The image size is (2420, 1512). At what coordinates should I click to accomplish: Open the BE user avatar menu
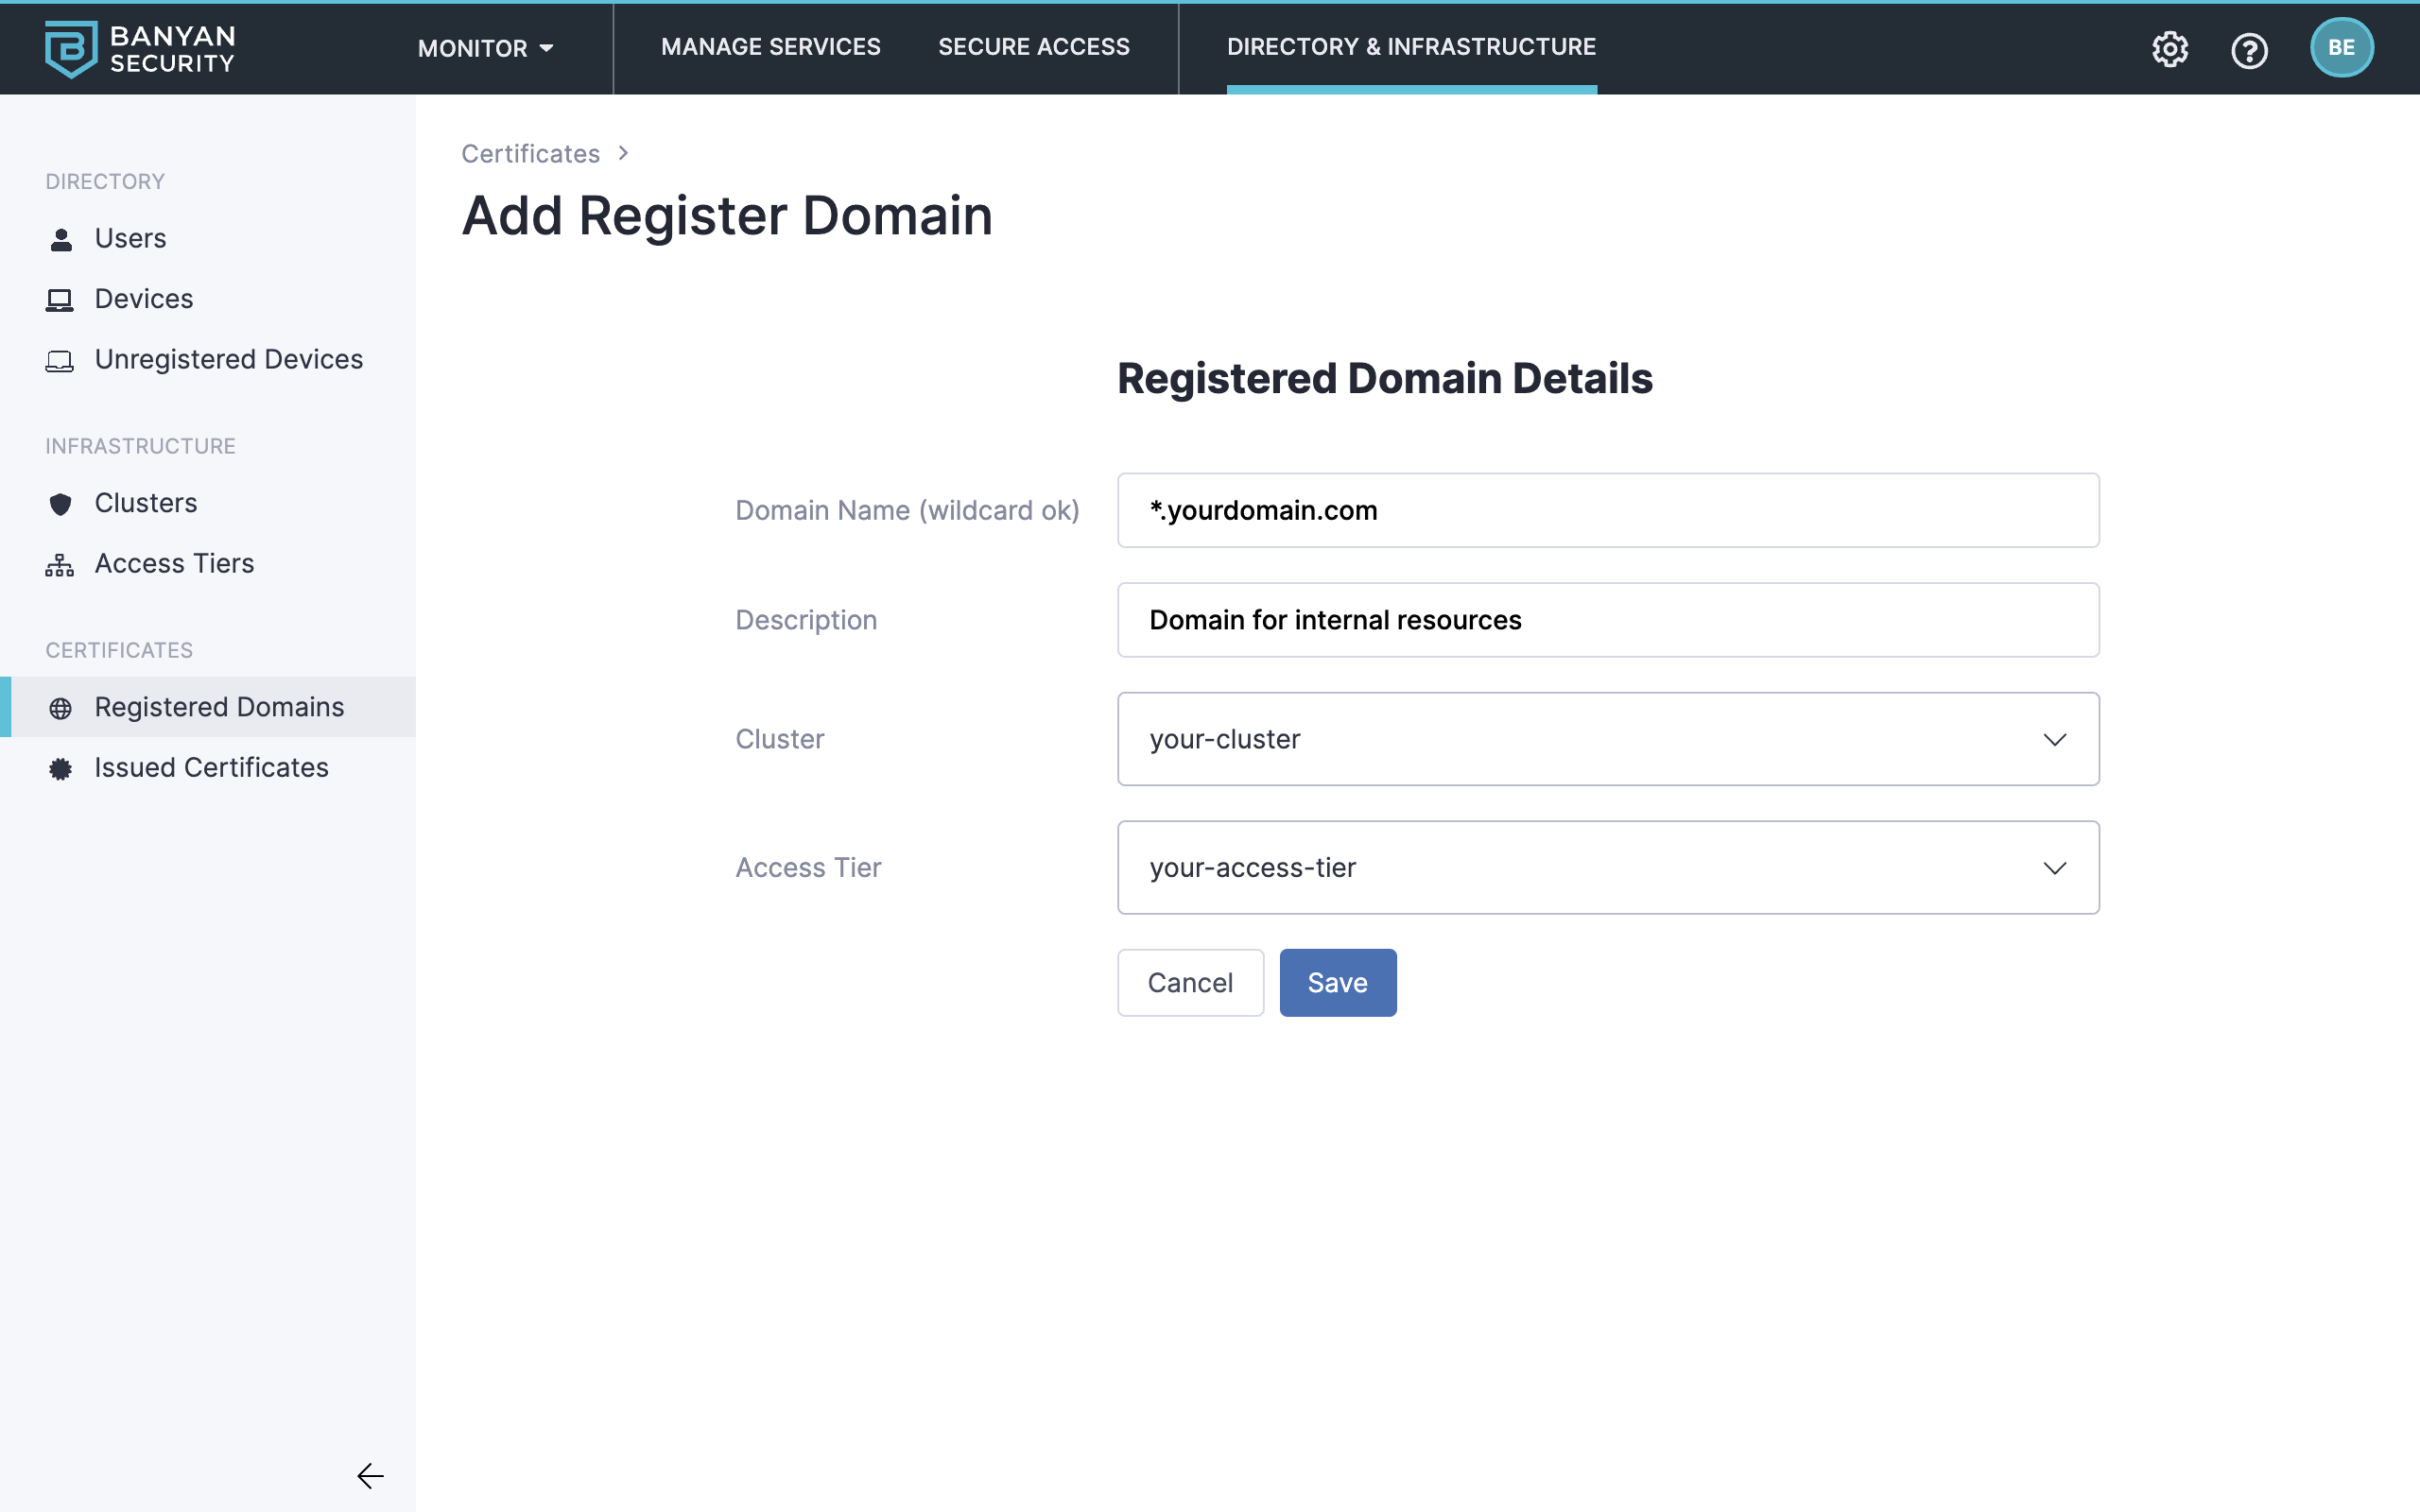2341,48
